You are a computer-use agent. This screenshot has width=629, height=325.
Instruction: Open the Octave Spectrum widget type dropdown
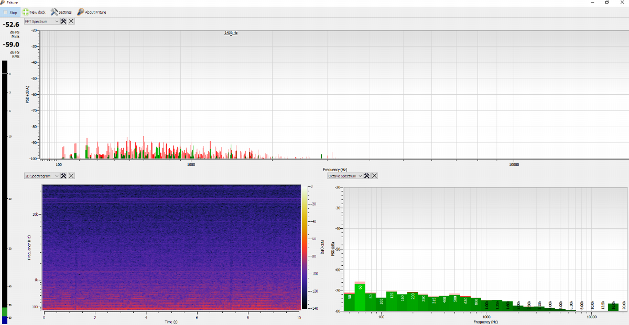point(345,176)
